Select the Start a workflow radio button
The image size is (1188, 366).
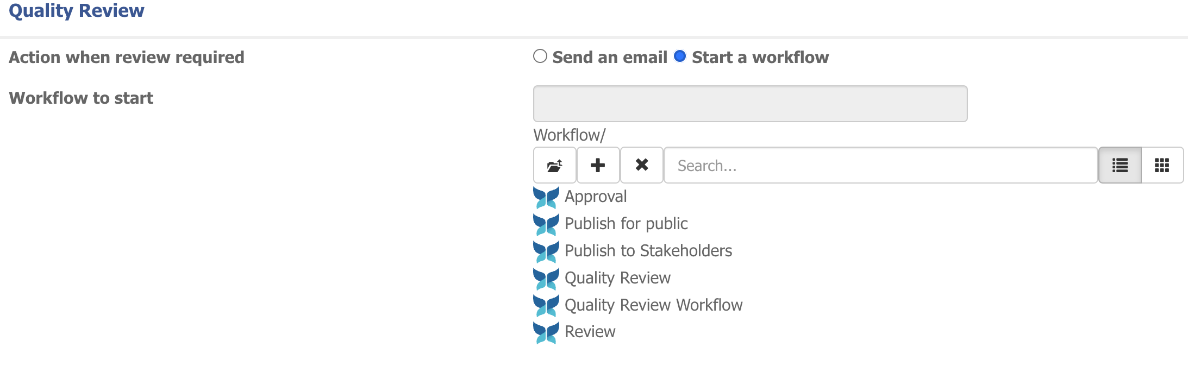click(x=679, y=56)
